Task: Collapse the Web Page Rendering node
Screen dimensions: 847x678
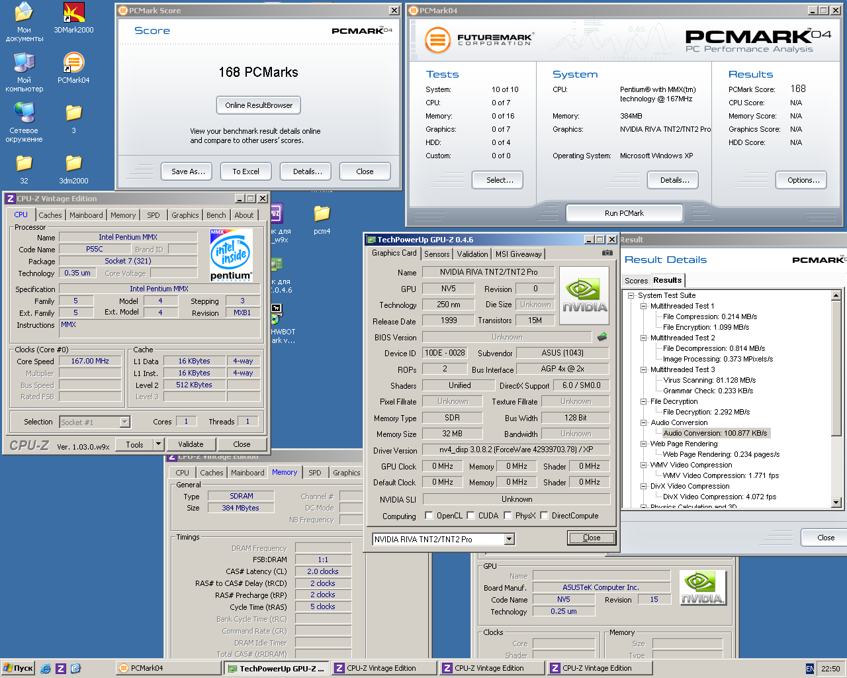Action: 643,444
